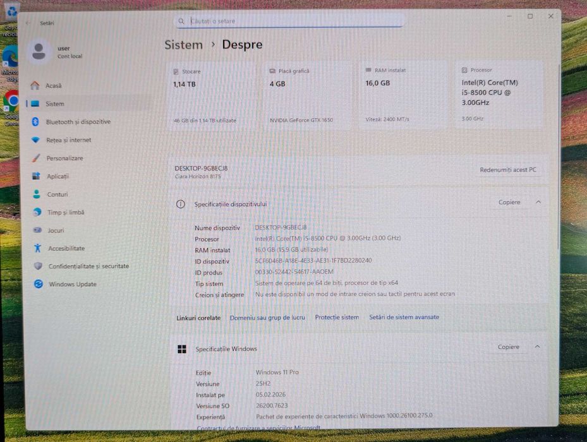
Task: Collapse the Specificațiile dispozitivului section chevron
Action: [x=538, y=202]
